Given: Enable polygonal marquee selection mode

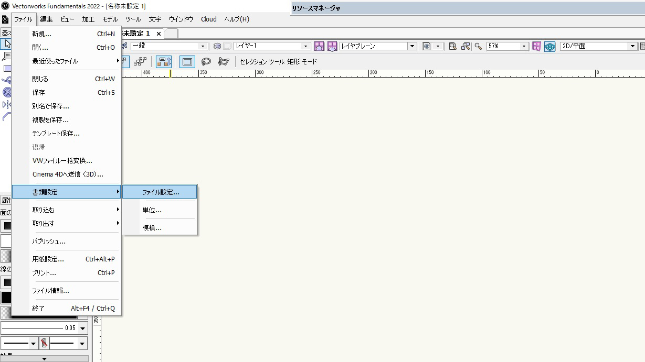Looking at the screenshot, I should pos(224,62).
